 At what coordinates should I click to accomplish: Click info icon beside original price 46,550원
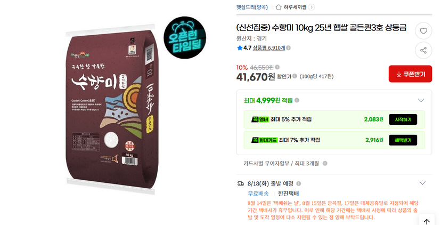tap(277, 67)
